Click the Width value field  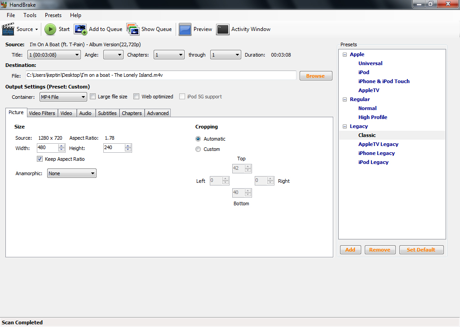48,147
